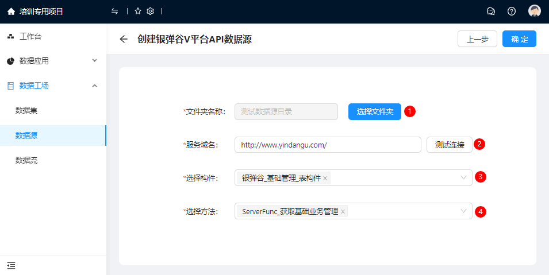Collapse the sidebar with bottom-left icon
This screenshot has height=275, width=549.
click(11, 265)
